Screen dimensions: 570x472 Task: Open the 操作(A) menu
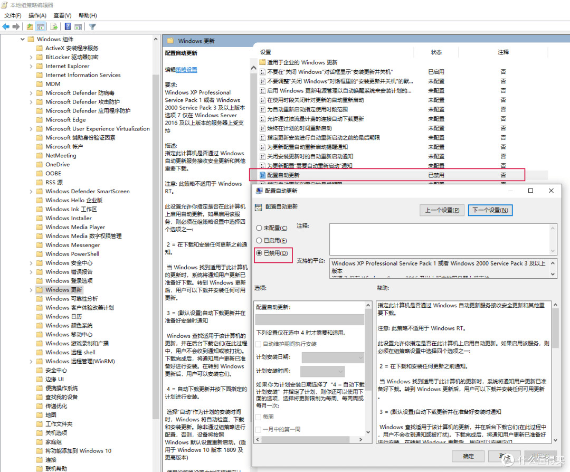click(37, 15)
